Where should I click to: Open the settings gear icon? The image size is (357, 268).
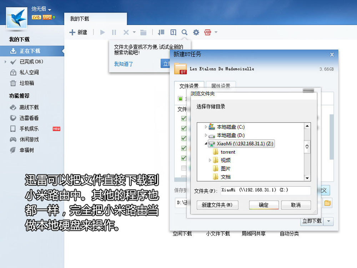[196, 33]
